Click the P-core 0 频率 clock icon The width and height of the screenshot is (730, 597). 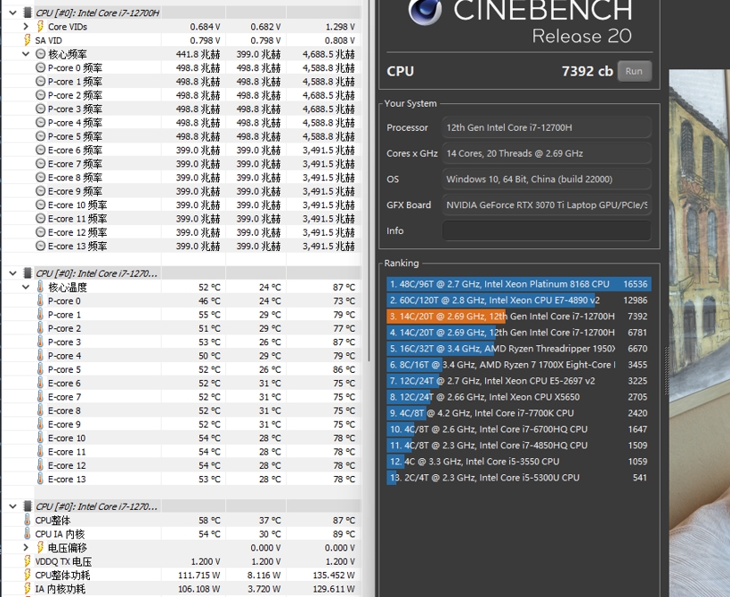(40, 68)
